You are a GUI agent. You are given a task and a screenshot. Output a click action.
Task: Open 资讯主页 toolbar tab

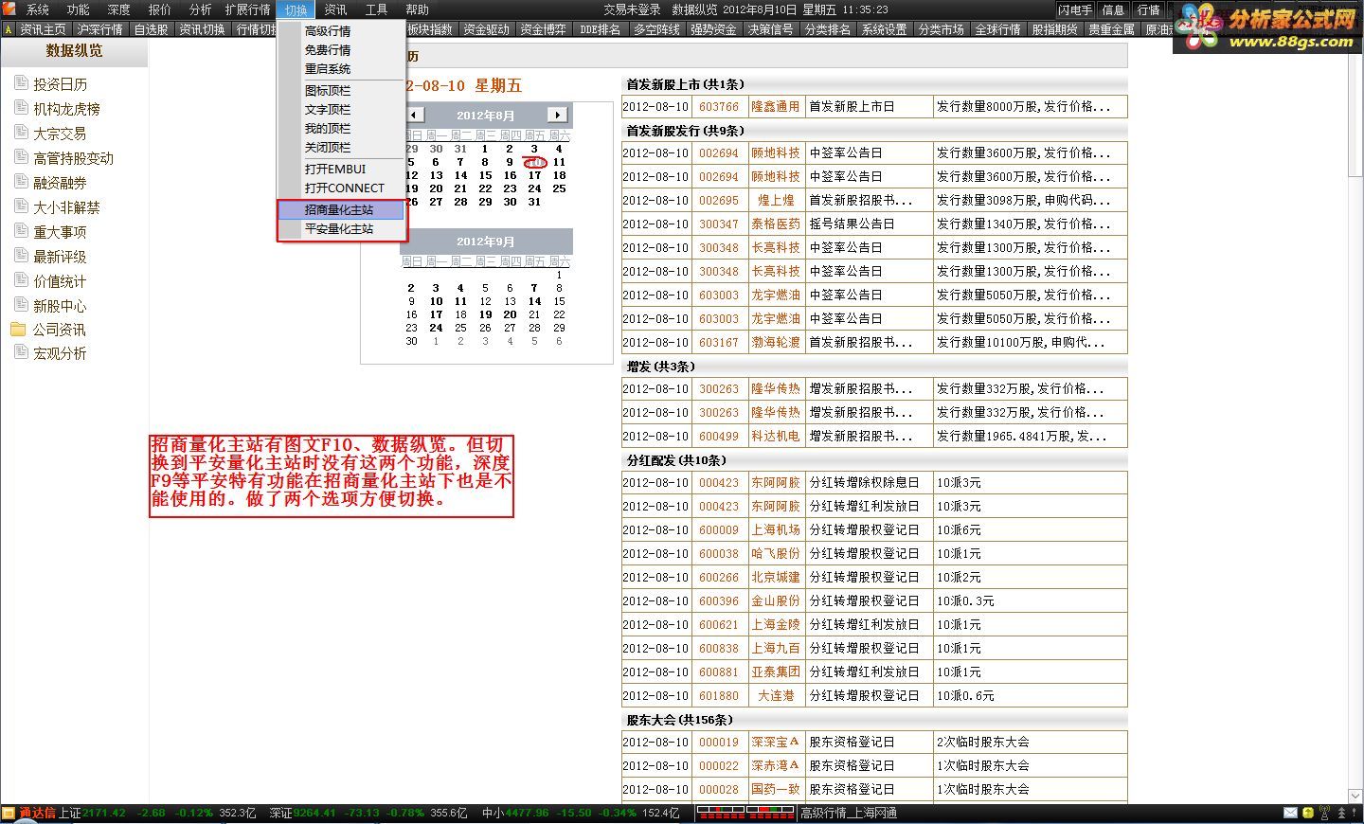(43, 29)
